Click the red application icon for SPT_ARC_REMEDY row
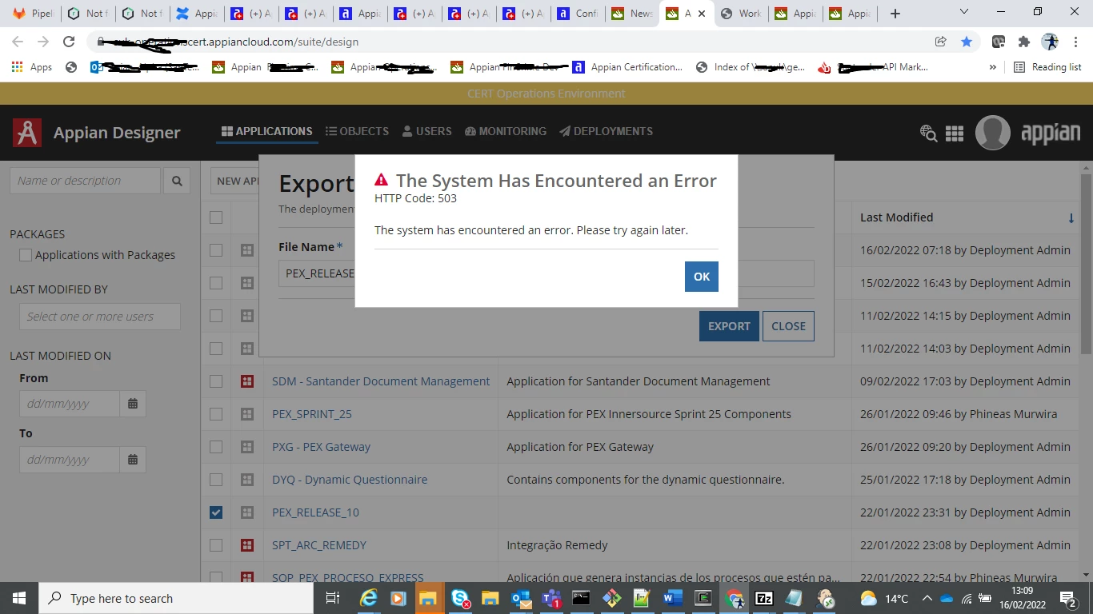The height and width of the screenshot is (614, 1093). point(247,545)
